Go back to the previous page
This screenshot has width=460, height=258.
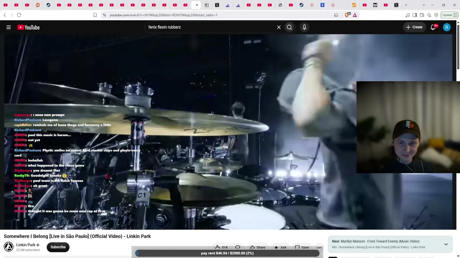click(x=5, y=15)
